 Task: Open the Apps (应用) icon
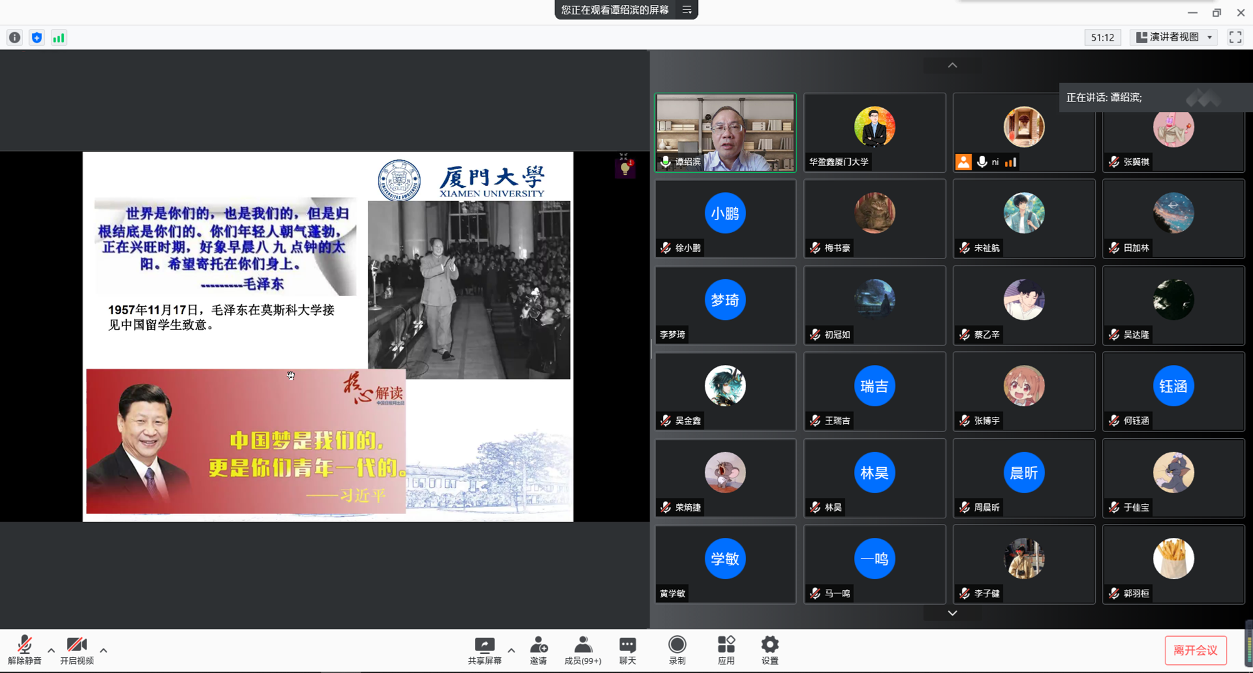725,650
